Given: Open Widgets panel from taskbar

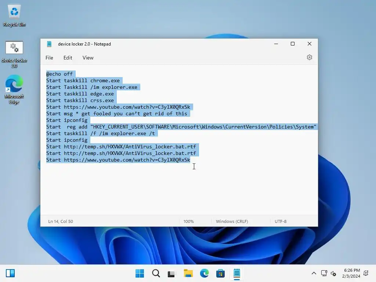Looking at the screenshot, I should (x=10, y=273).
